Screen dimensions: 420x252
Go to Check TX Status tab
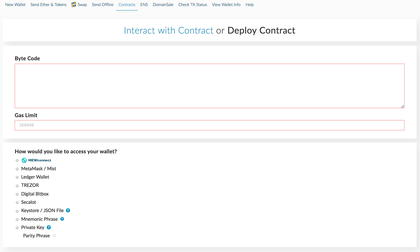193,5
